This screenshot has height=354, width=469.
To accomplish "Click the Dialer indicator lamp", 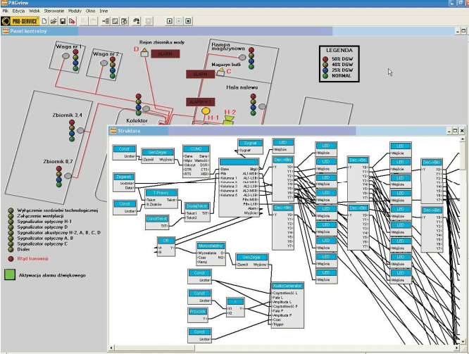I will pyautogui.click(x=11, y=249).
